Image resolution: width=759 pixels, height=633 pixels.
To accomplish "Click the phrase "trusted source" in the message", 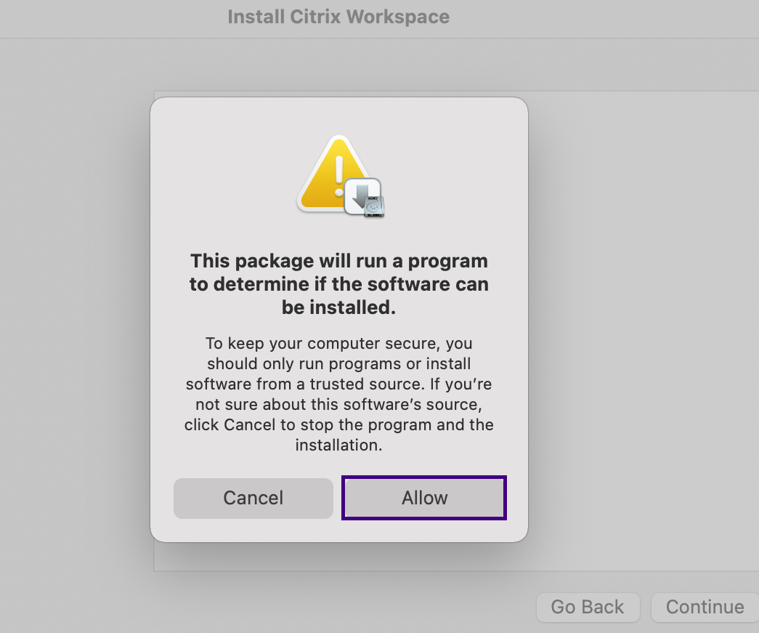I will click(367, 384).
